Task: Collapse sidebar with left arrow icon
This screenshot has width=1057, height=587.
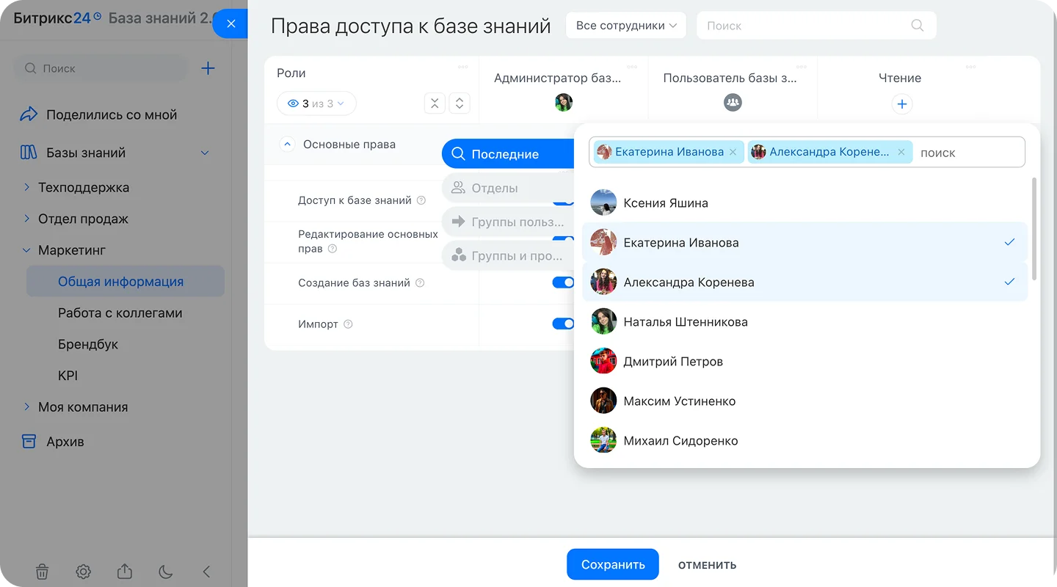Action: [206, 572]
